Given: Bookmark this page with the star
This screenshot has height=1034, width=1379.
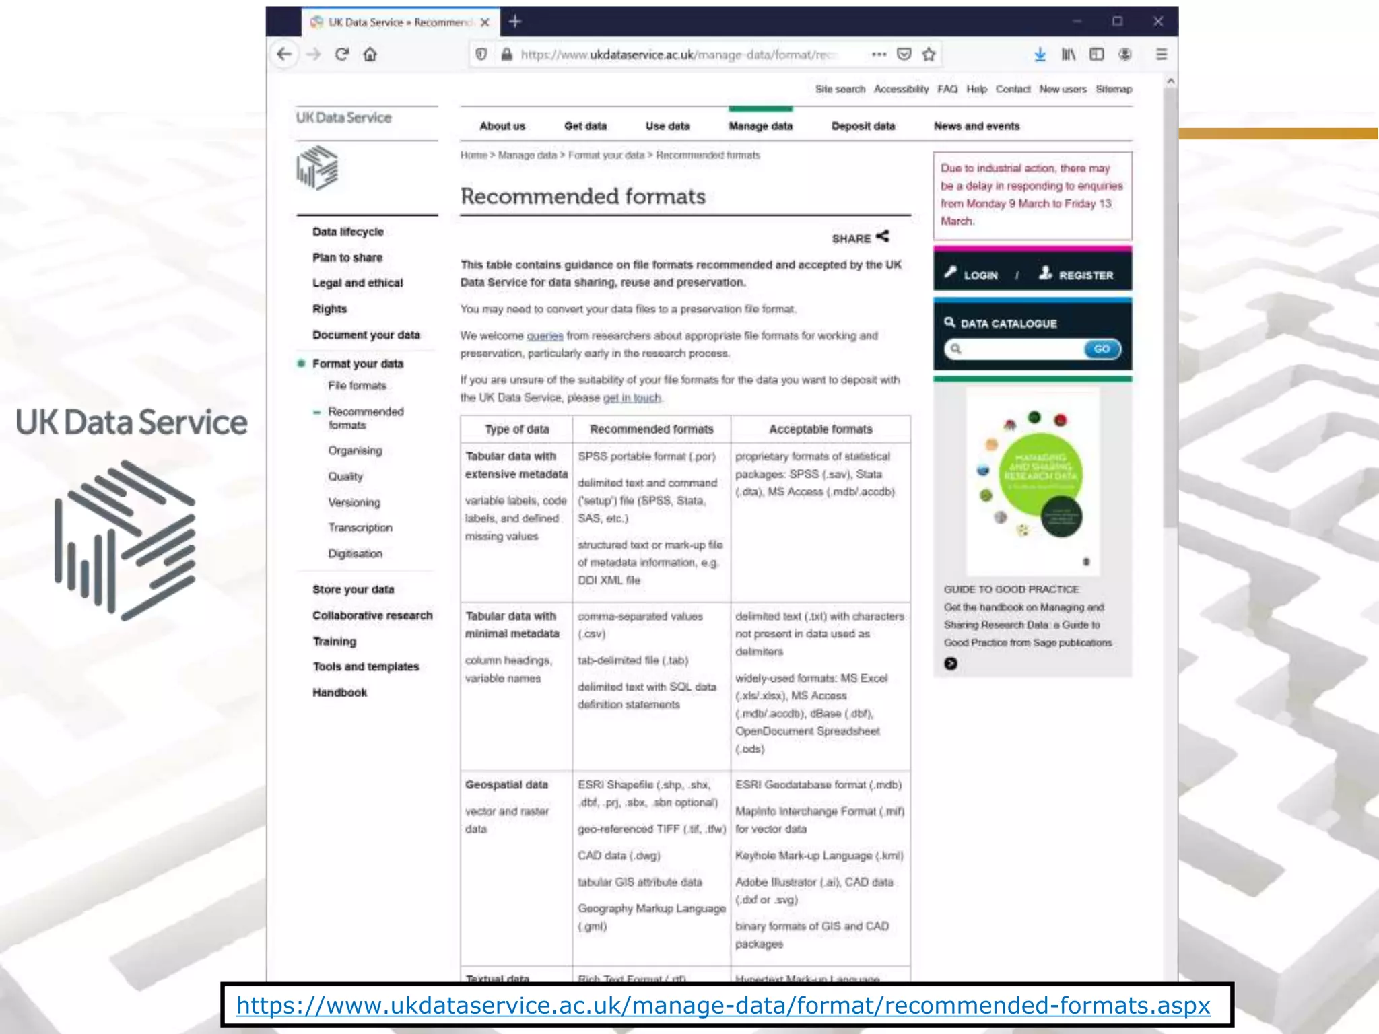Looking at the screenshot, I should pos(929,55).
